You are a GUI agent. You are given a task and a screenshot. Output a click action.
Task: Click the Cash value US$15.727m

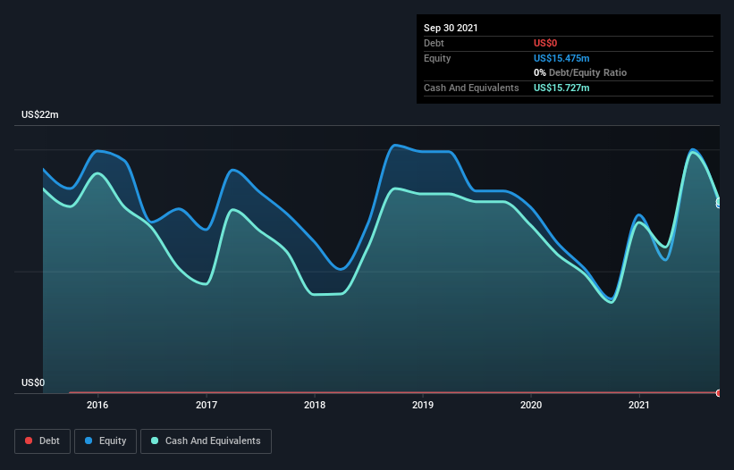coord(561,88)
